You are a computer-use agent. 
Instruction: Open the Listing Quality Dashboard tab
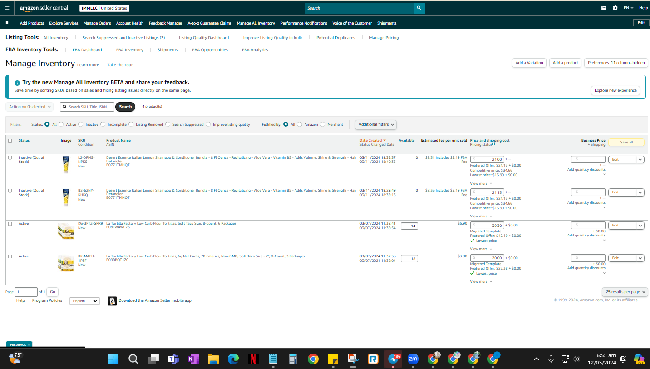[x=204, y=38]
